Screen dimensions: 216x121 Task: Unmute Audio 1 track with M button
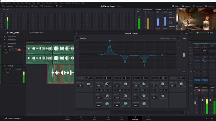[19, 50]
